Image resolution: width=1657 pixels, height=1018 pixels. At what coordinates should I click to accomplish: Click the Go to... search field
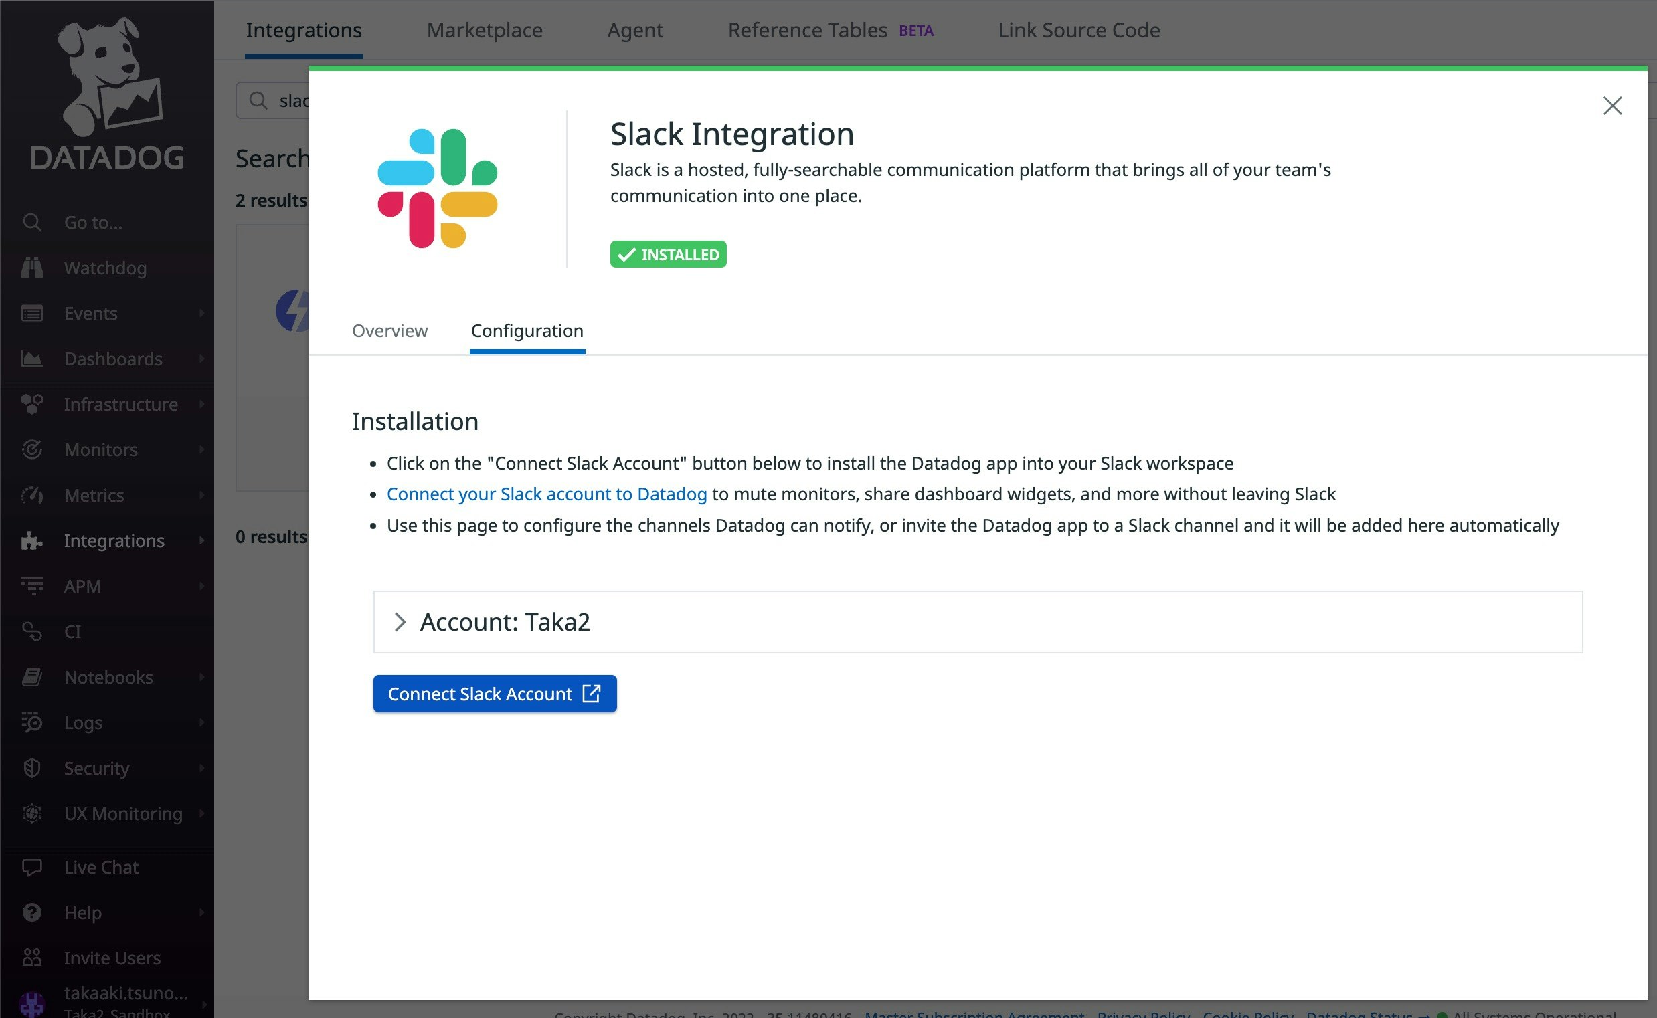[x=93, y=223]
